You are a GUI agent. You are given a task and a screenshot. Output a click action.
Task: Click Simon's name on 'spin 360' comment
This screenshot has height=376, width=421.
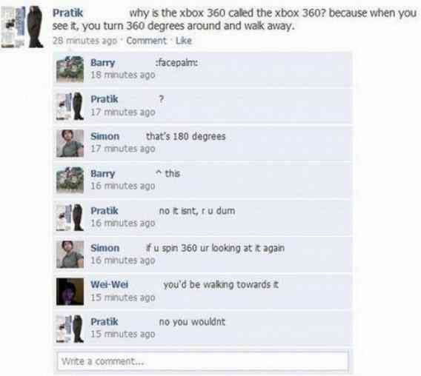(105, 248)
